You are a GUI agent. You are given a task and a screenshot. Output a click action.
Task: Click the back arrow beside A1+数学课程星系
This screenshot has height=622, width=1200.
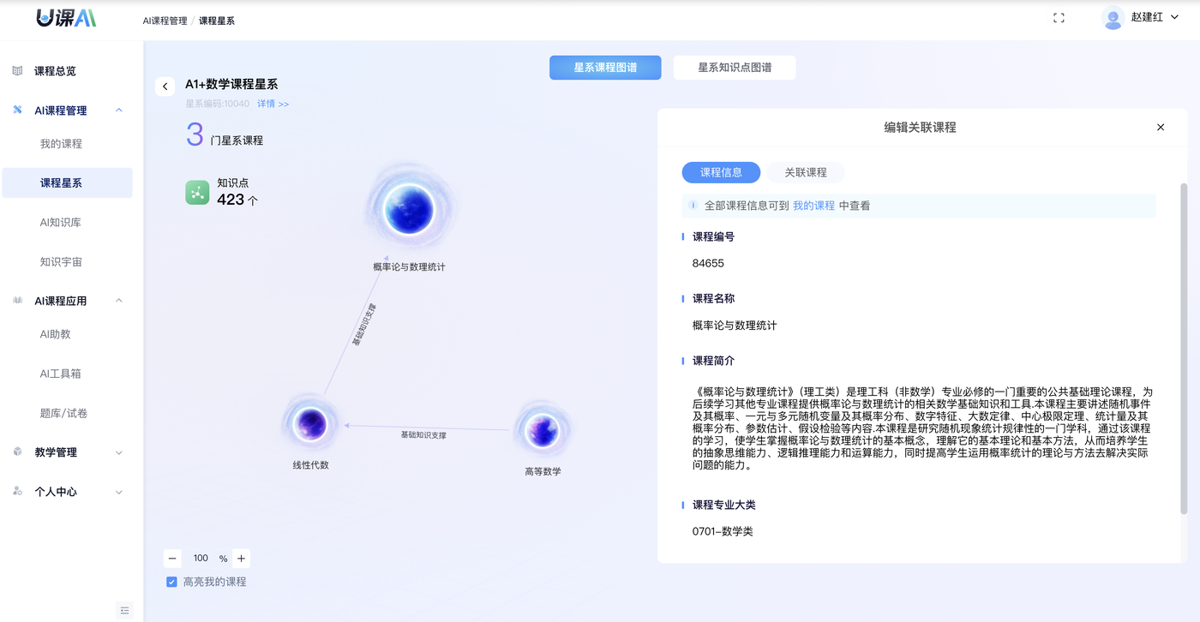click(165, 87)
